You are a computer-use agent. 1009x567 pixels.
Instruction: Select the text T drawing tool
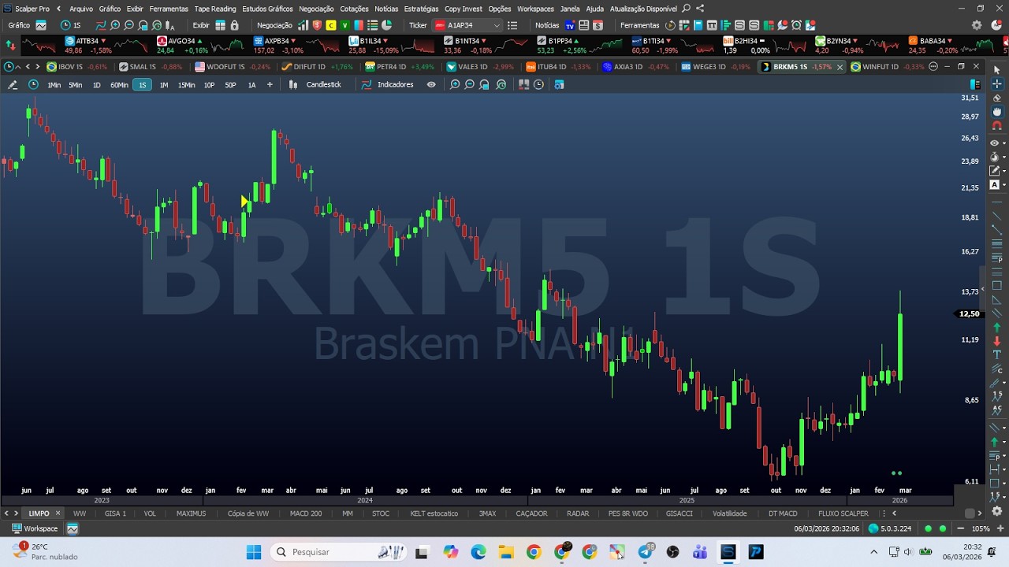click(996, 355)
